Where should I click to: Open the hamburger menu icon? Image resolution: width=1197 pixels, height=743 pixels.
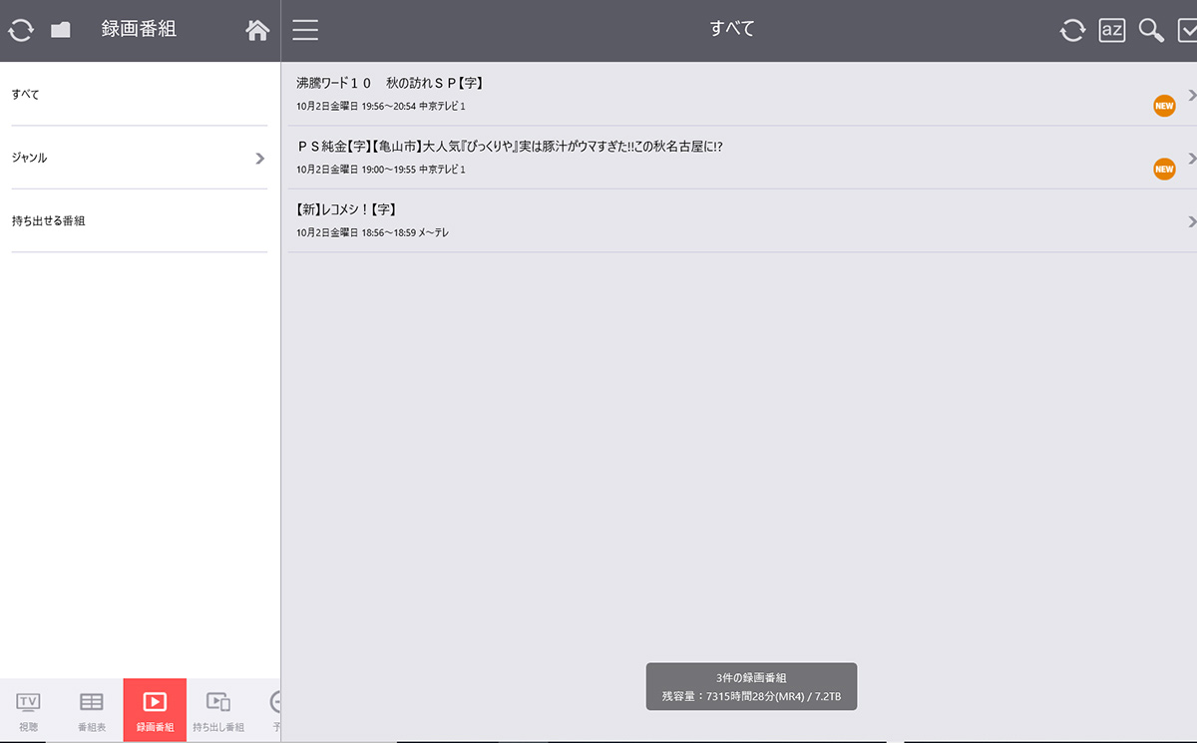tap(305, 30)
